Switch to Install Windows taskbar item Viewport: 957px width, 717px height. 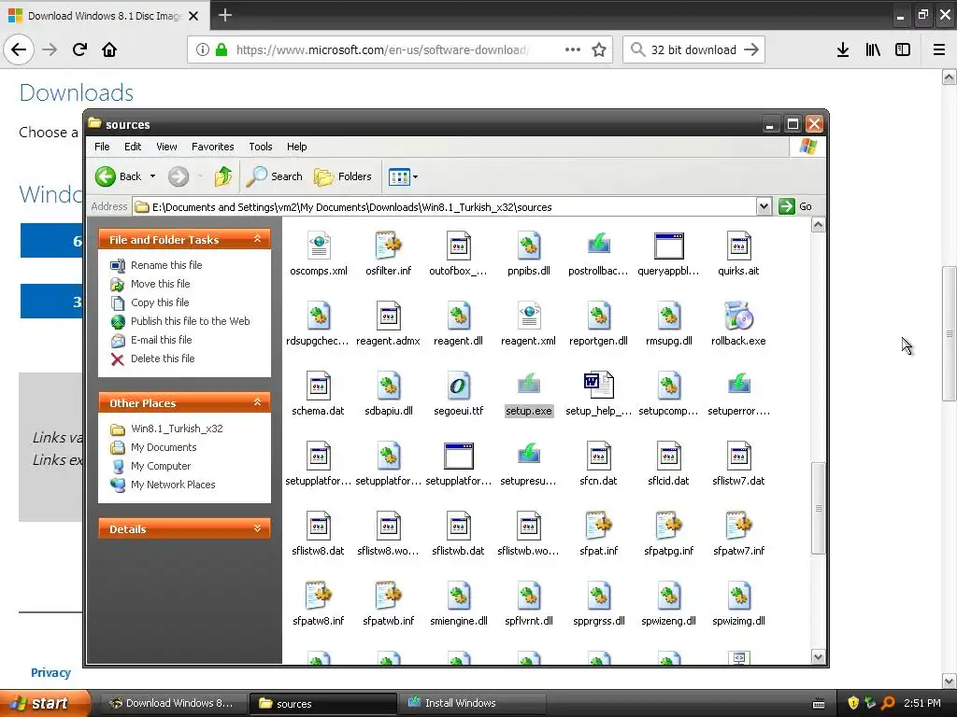(471, 703)
